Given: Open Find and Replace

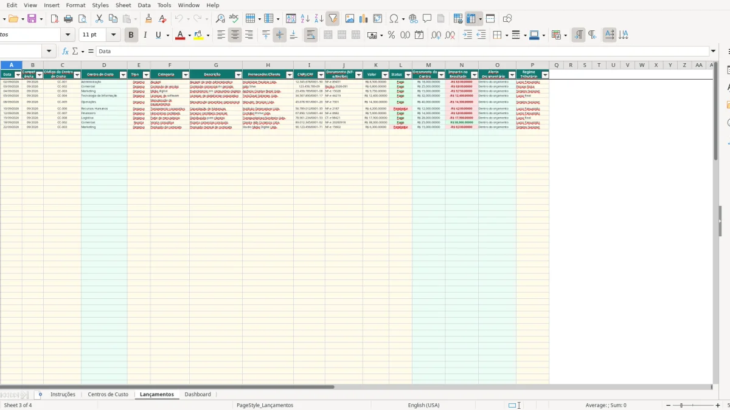Looking at the screenshot, I should pyautogui.click(x=220, y=19).
